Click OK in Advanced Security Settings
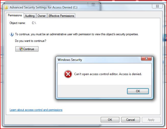167x129 pixels. coord(110,120)
